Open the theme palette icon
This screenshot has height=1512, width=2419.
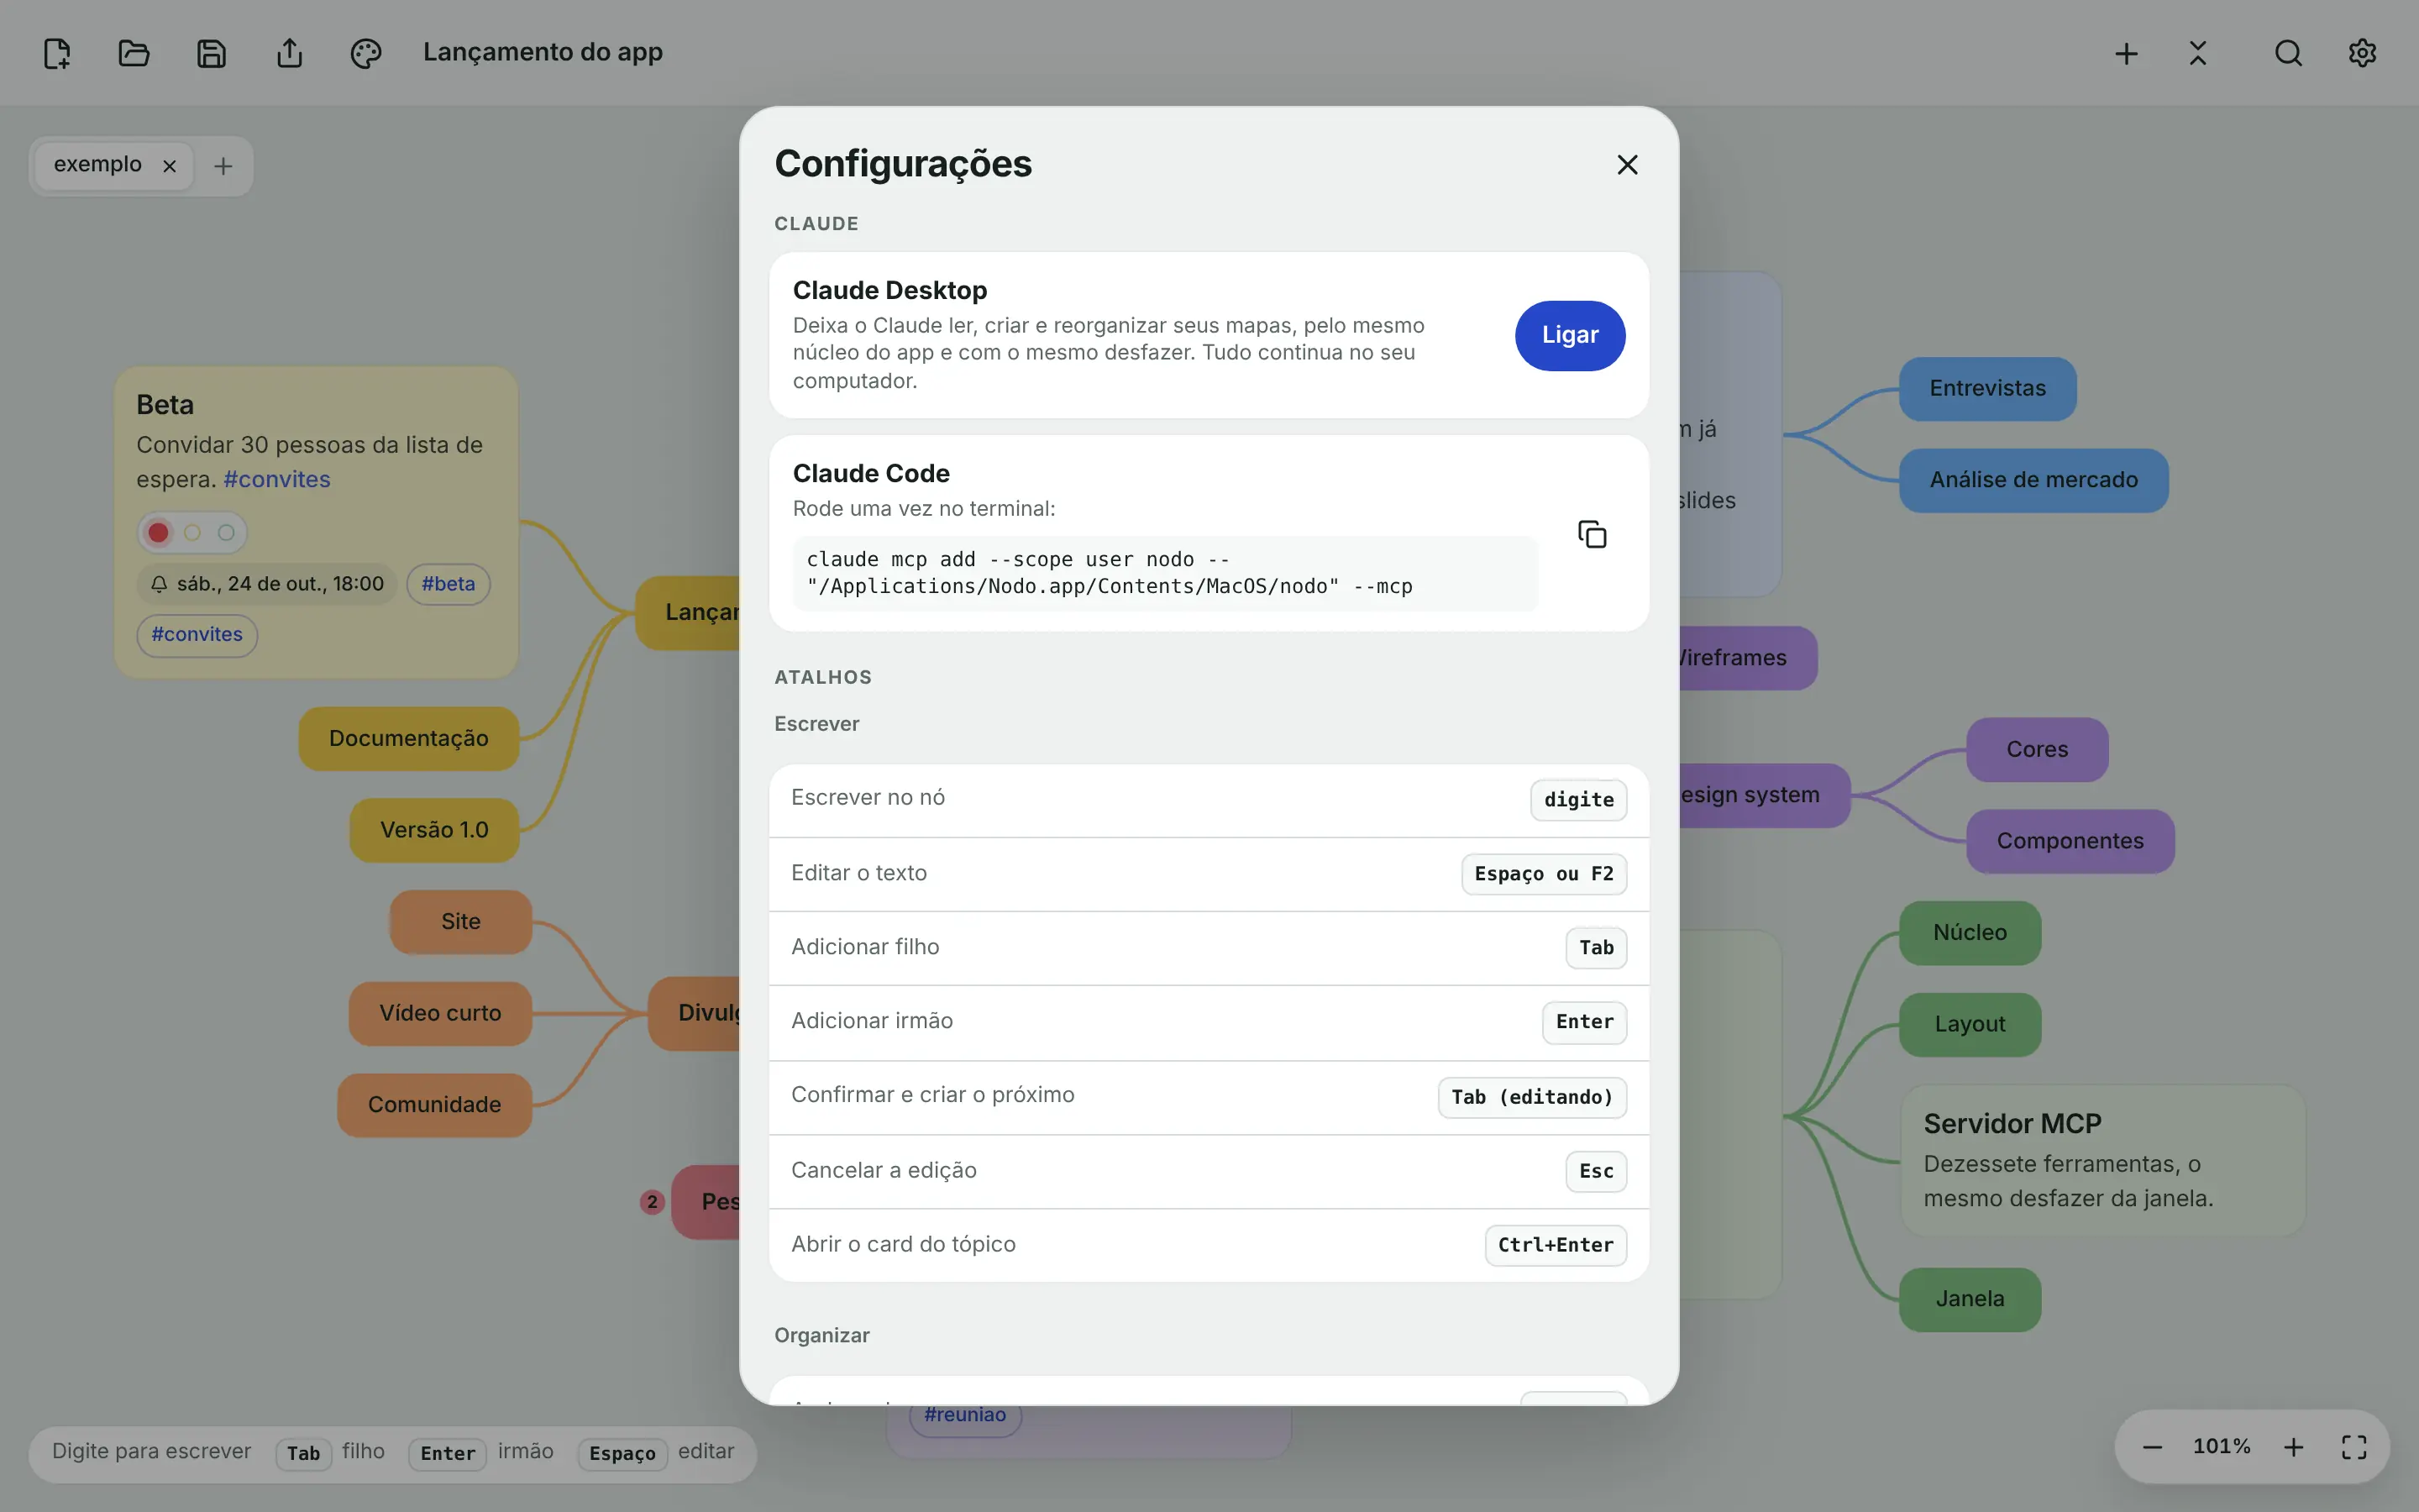point(366,53)
